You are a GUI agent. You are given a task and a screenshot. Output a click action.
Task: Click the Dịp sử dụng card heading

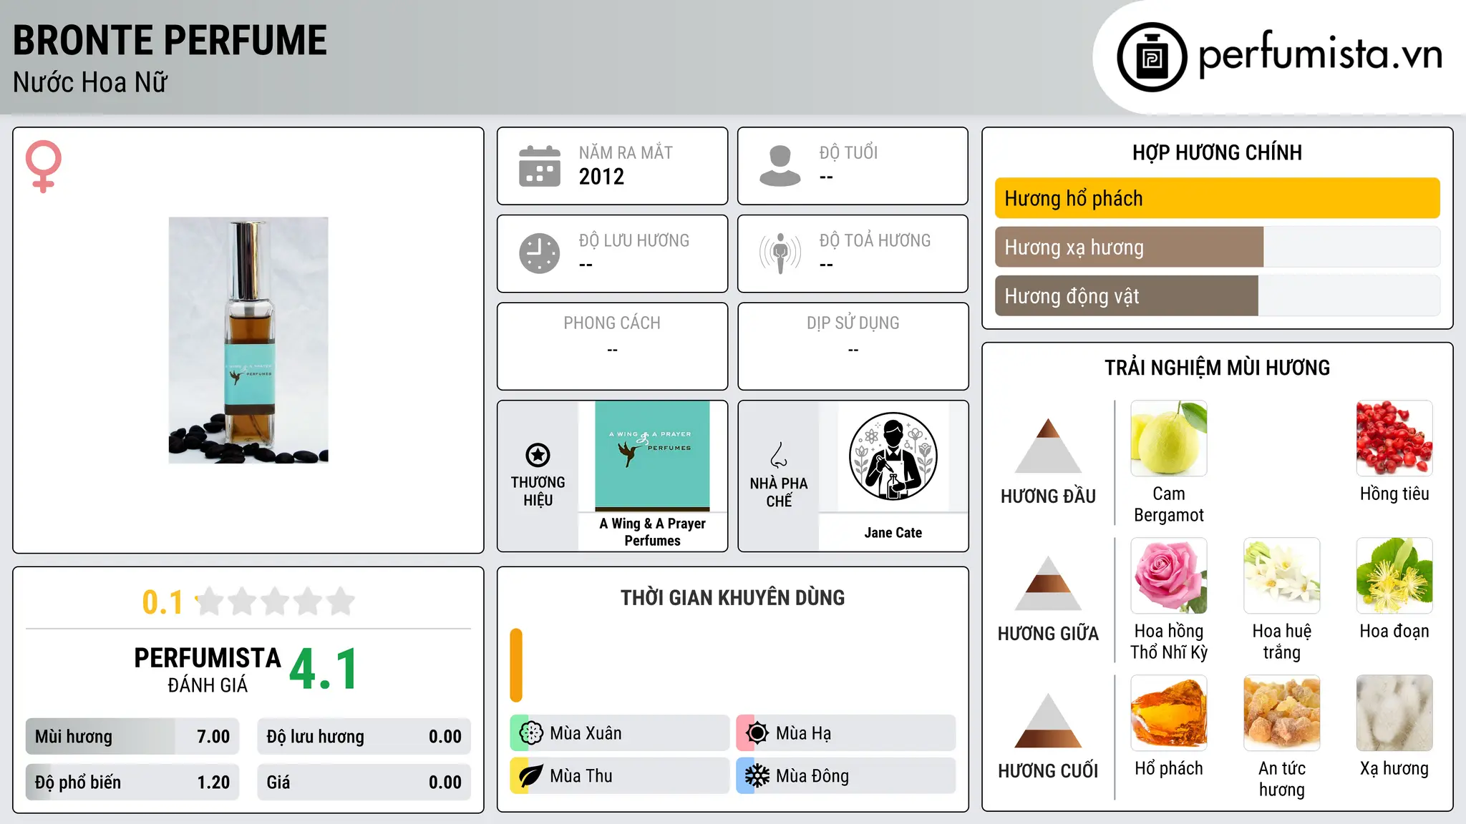pyautogui.click(x=853, y=323)
